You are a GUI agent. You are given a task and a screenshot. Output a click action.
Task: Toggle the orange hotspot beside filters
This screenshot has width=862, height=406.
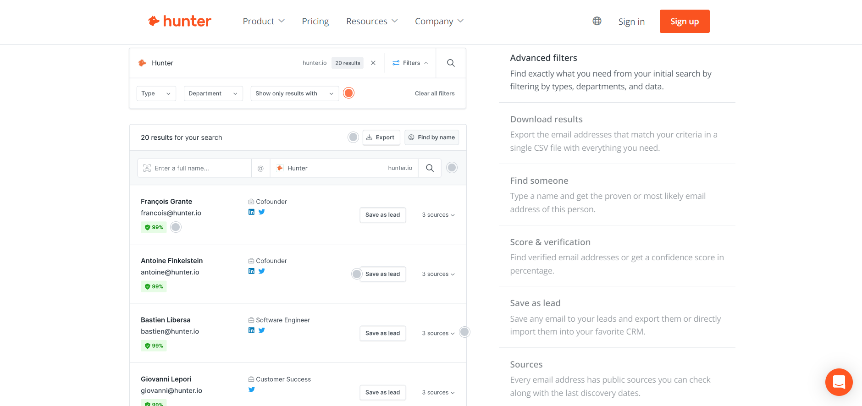click(x=349, y=93)
